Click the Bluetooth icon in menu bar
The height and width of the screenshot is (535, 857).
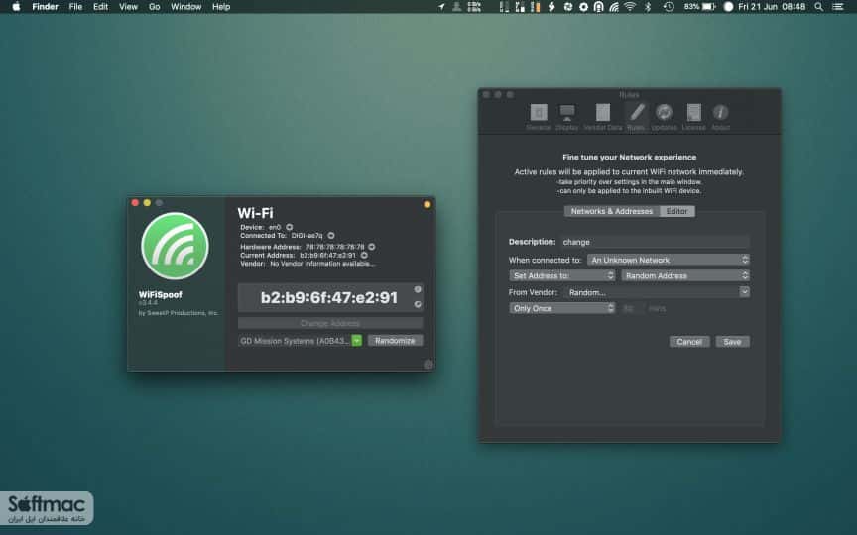(x=648, y=7)
